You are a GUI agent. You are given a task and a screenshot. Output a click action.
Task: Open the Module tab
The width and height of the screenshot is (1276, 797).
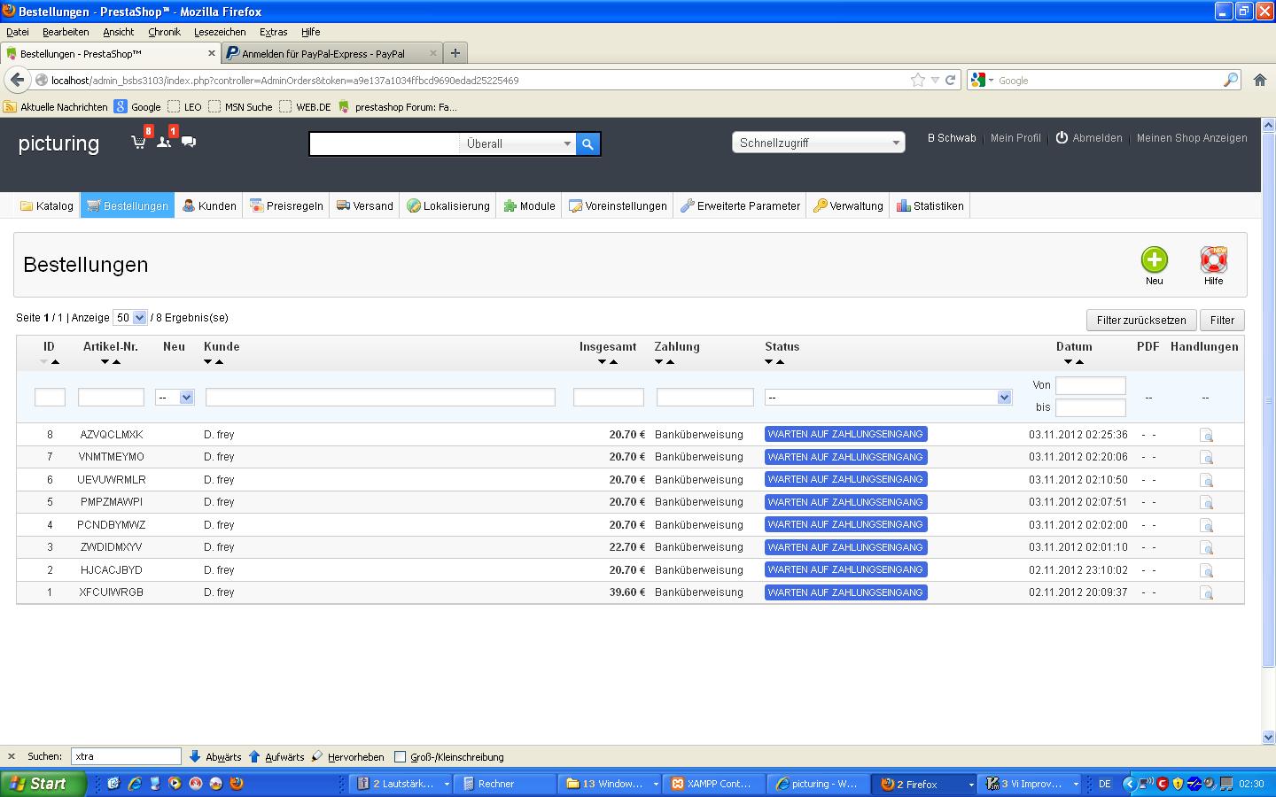pyautogui.click(x=529, y=205)
